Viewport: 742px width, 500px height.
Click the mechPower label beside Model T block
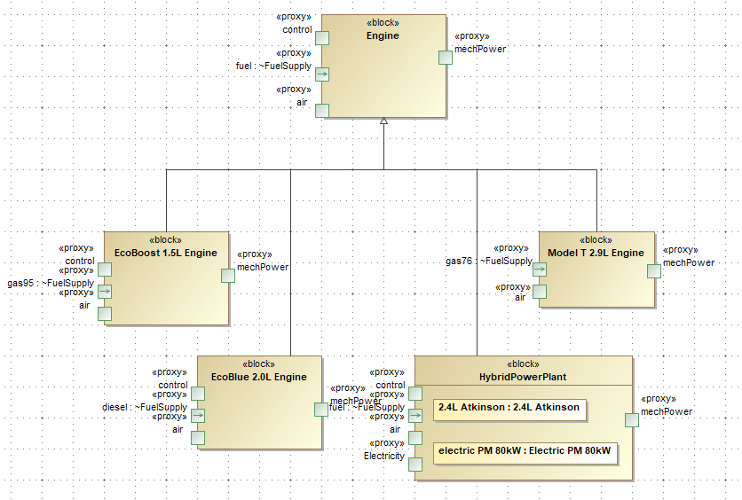pyautogui.click(x=689, y=262)
